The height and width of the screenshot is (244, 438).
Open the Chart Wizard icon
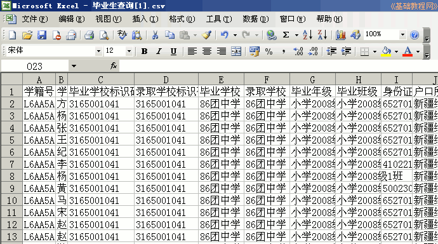(340, 35)
